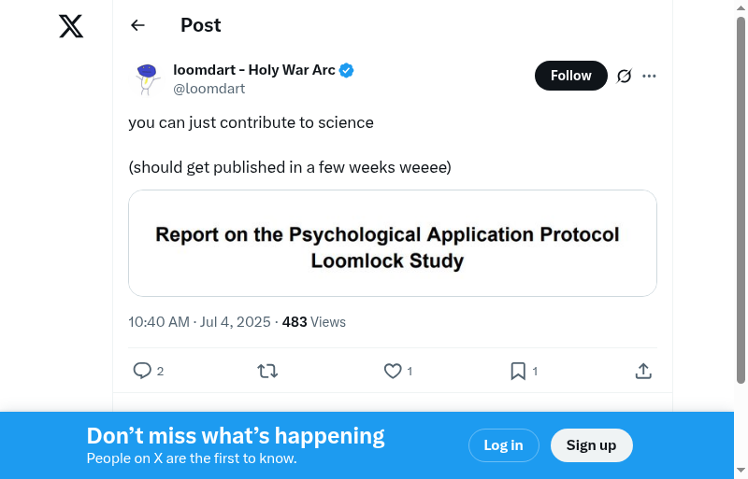748x479 pixels.
Task: Click the Log in button
Action: click(x=503, y=445)
